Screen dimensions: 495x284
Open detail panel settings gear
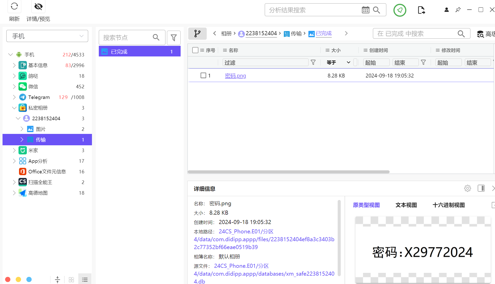(467, 188)
